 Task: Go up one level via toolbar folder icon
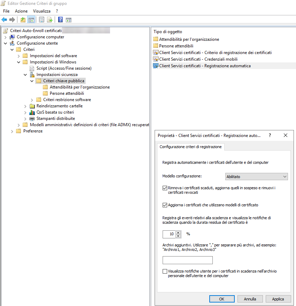click(x=23, y=20)
